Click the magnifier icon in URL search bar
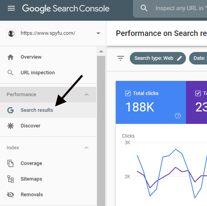The height and width of the screenshot is (206, 207). 144,8
